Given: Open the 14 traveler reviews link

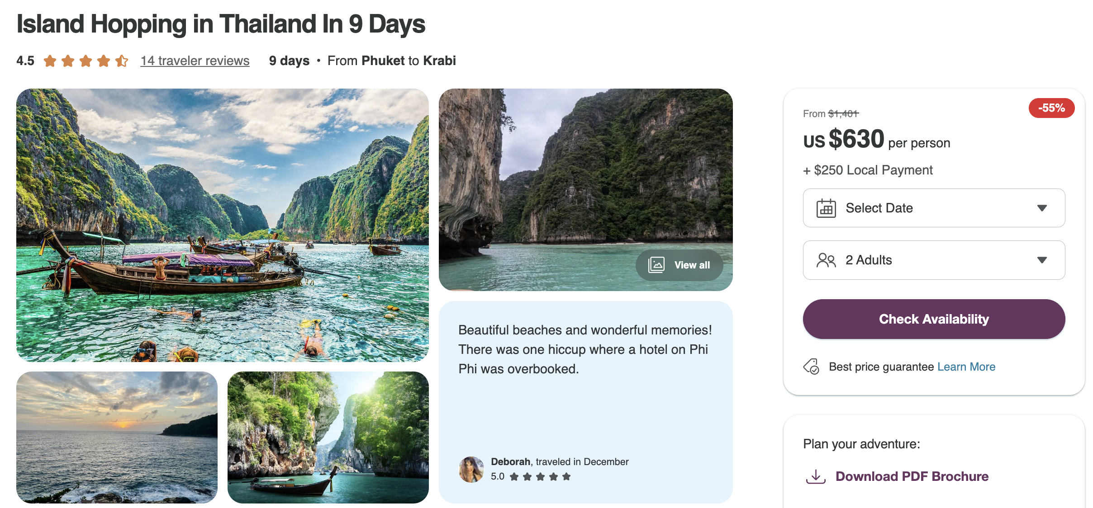Looking at the screenshot, I should [x=195, y=61].
